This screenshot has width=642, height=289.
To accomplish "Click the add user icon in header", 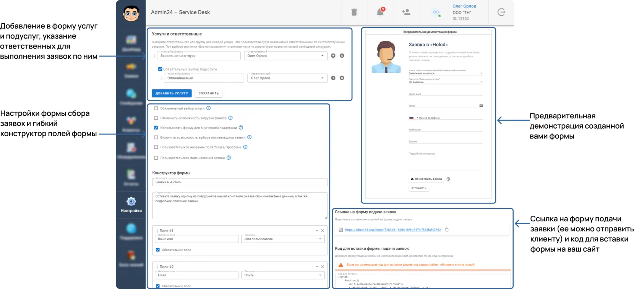I will pyautogui.click(x=406, y=12).
